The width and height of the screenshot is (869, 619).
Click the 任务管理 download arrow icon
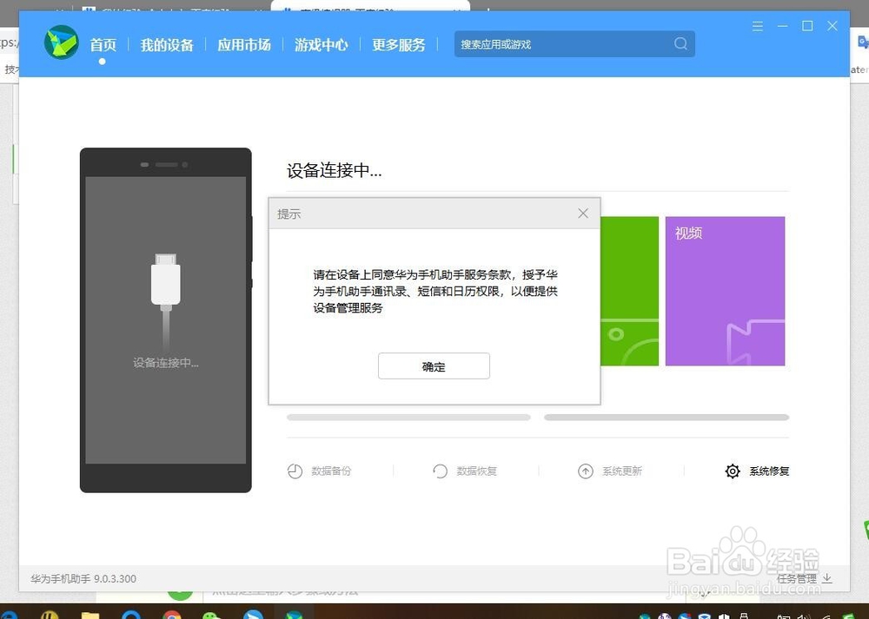point(827,578)
